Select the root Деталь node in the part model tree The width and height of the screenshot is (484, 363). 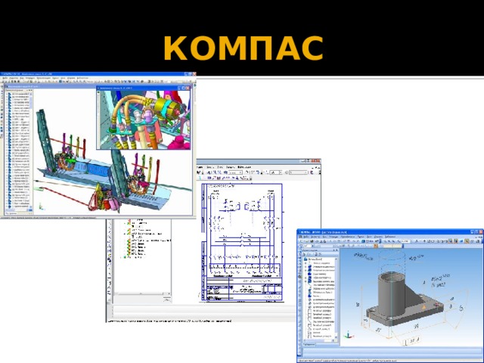(313, 259)
